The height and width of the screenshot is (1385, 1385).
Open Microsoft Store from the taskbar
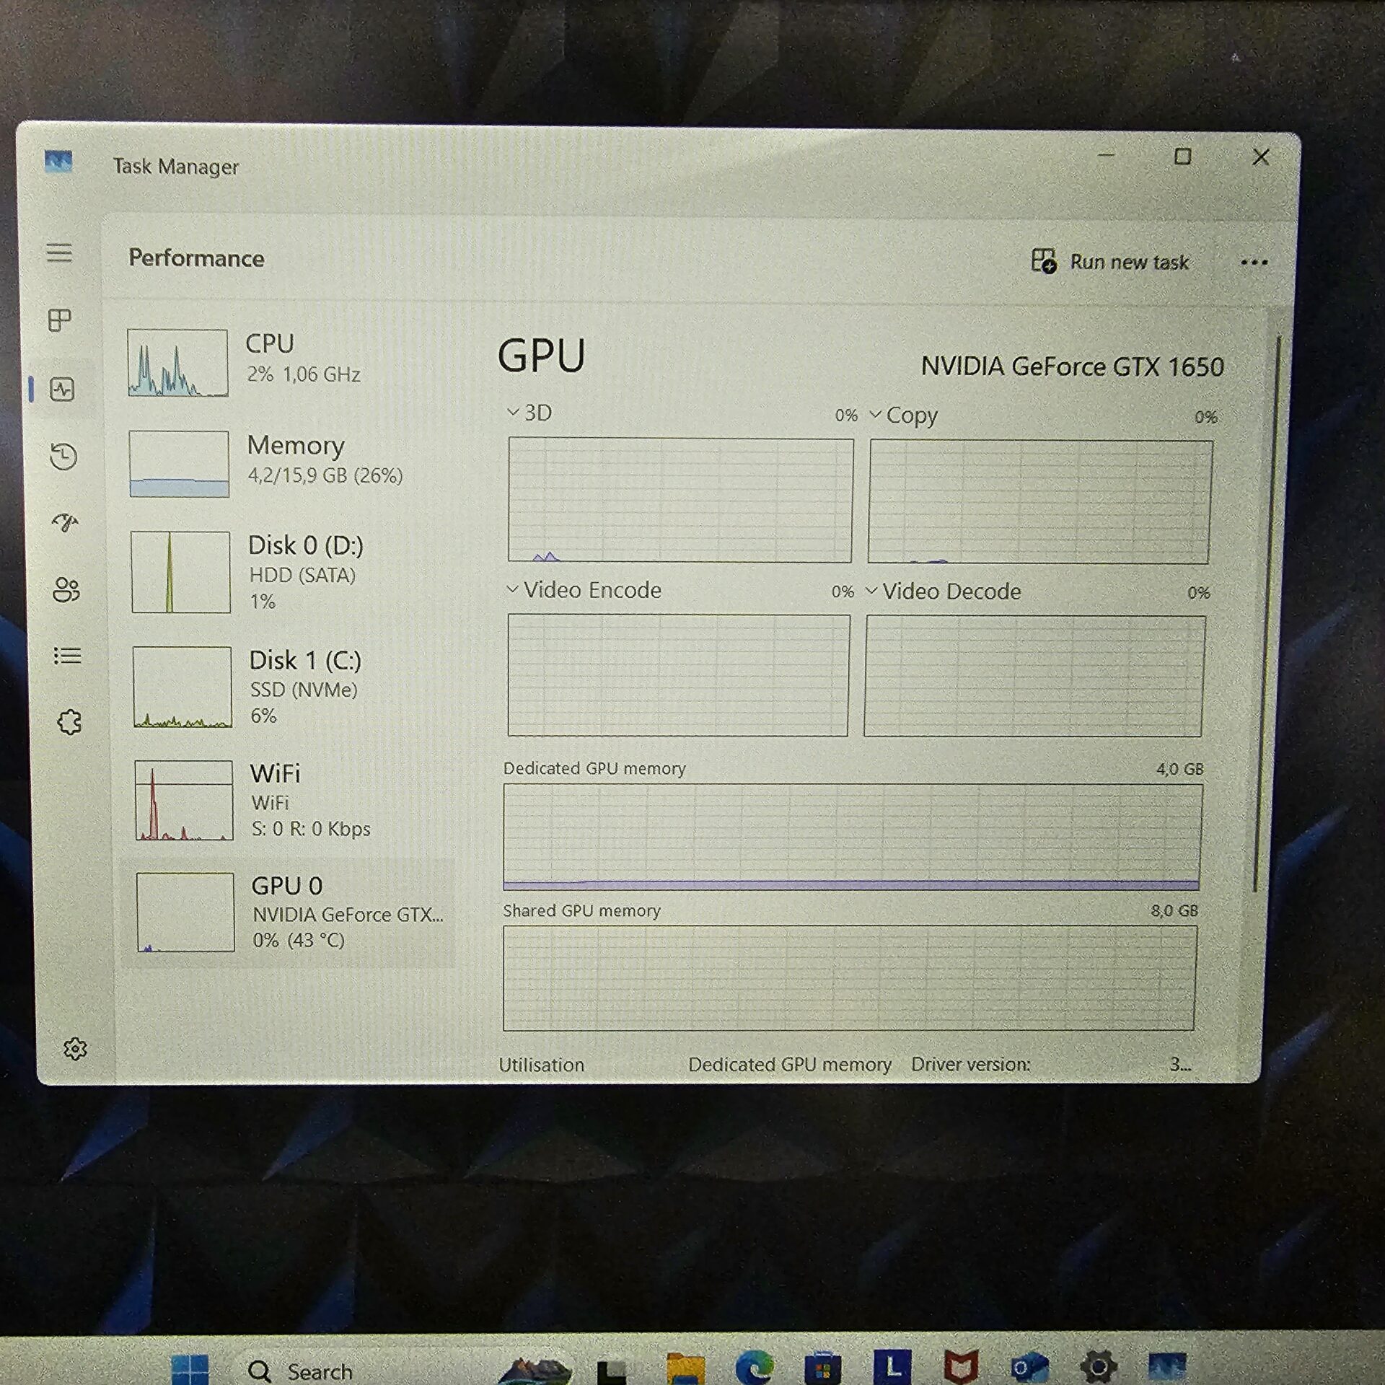click(x=822, y=1367)
